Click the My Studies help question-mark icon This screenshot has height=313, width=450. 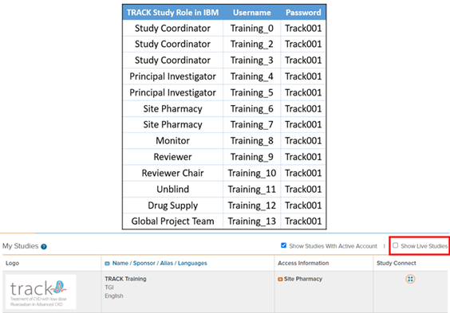click(44, 247)
